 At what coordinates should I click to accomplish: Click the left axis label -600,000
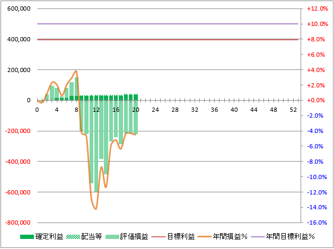point(18,192)
